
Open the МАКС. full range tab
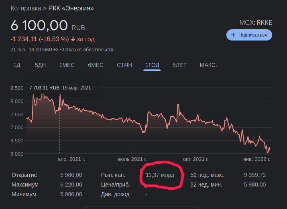[208, 65]
